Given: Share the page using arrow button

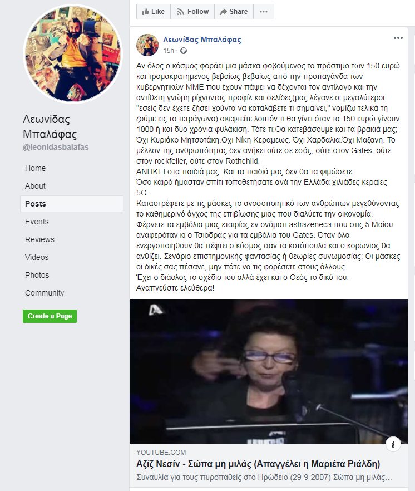Looking at the screenshot, I should coord(234,12).
